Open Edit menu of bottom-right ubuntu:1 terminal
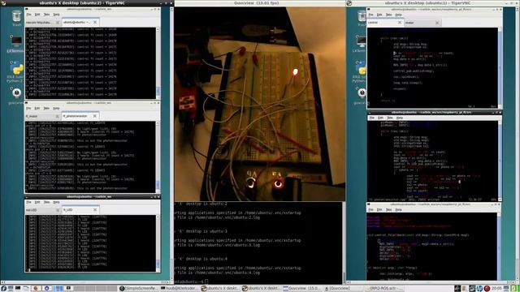The image size is (520, 292). pos(380,209)
